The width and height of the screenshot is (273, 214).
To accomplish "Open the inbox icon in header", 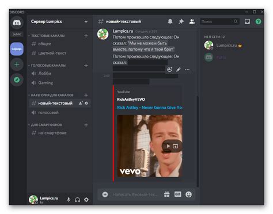I will (247, 21).
